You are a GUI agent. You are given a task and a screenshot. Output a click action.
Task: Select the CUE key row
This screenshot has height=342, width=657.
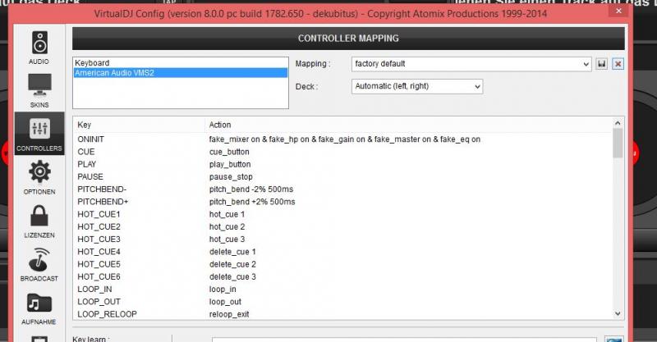tap(342, 152)
